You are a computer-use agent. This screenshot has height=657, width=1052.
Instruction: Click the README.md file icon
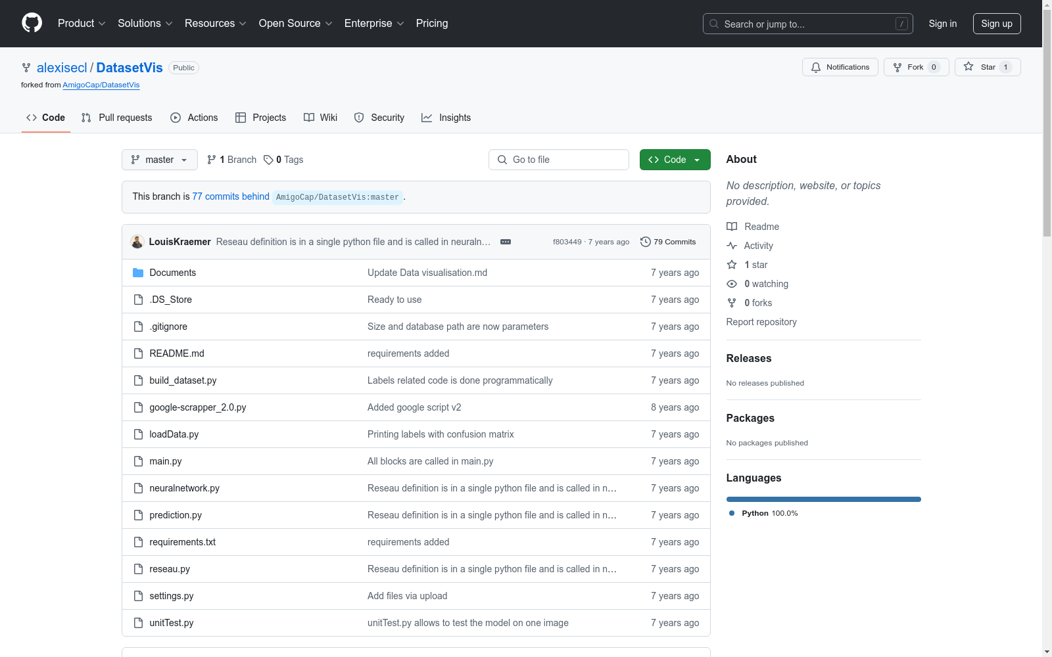click(138, 353)
